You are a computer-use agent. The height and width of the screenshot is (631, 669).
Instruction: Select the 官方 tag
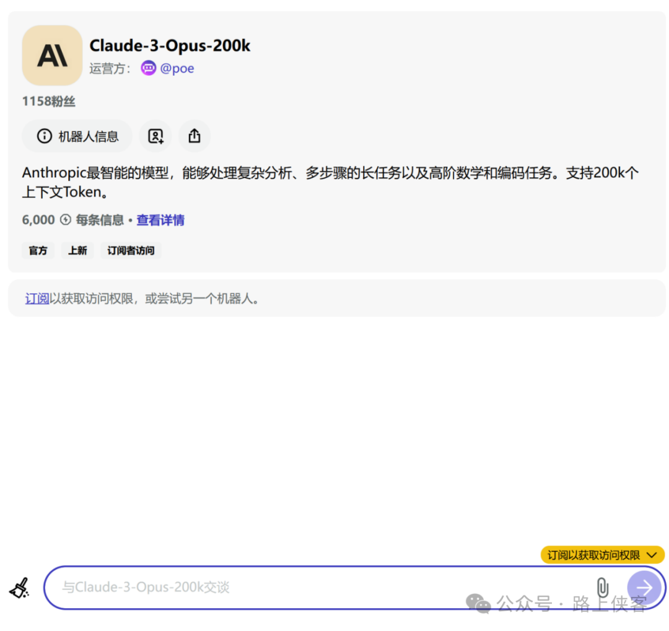[38, 250]
